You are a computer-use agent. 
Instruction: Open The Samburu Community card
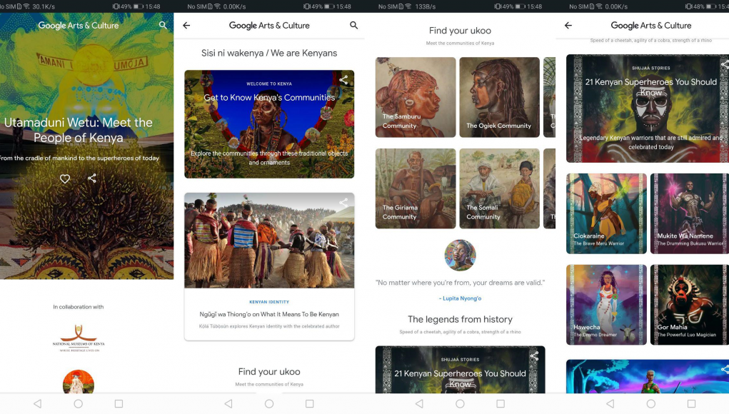click(x=416, y=97)
